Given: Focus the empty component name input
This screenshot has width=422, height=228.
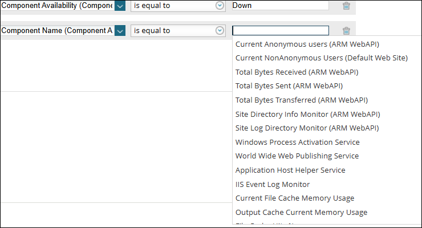Looking at the screenshot, I should click(x=280, y=31).
